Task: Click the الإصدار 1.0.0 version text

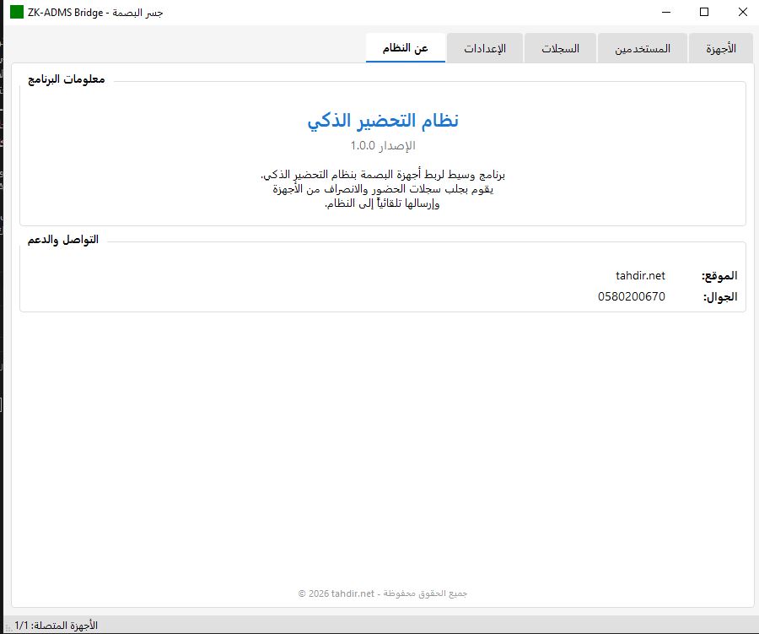Action: [x=383, y=145]
